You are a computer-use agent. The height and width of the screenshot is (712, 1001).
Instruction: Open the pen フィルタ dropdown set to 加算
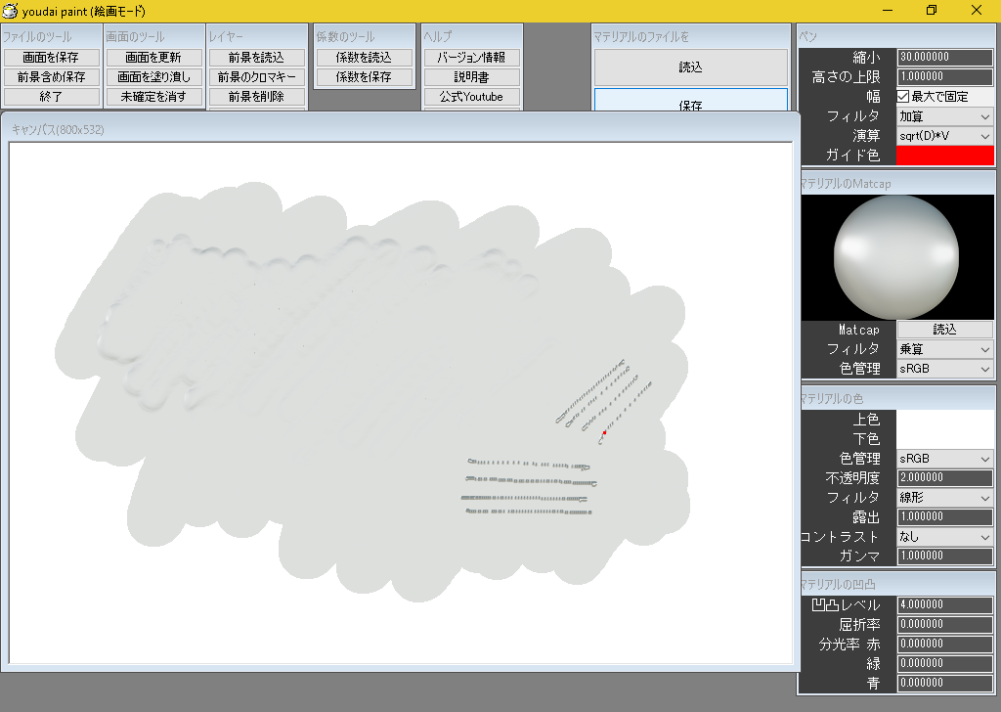(944, 116)
